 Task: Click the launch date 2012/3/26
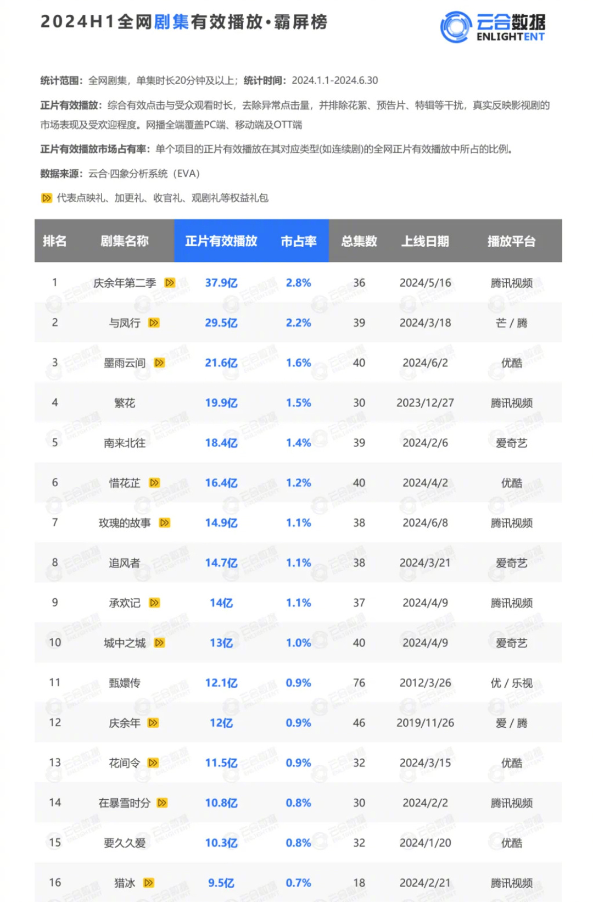pyautogui.click(x=426, y=683)
